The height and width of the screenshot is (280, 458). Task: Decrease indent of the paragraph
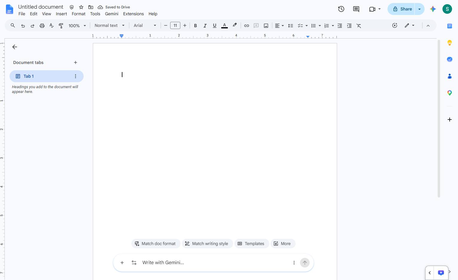point(340,26)
